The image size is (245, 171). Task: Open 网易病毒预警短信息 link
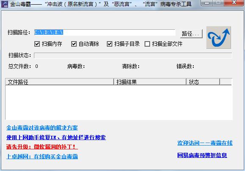tap(202, 155)
